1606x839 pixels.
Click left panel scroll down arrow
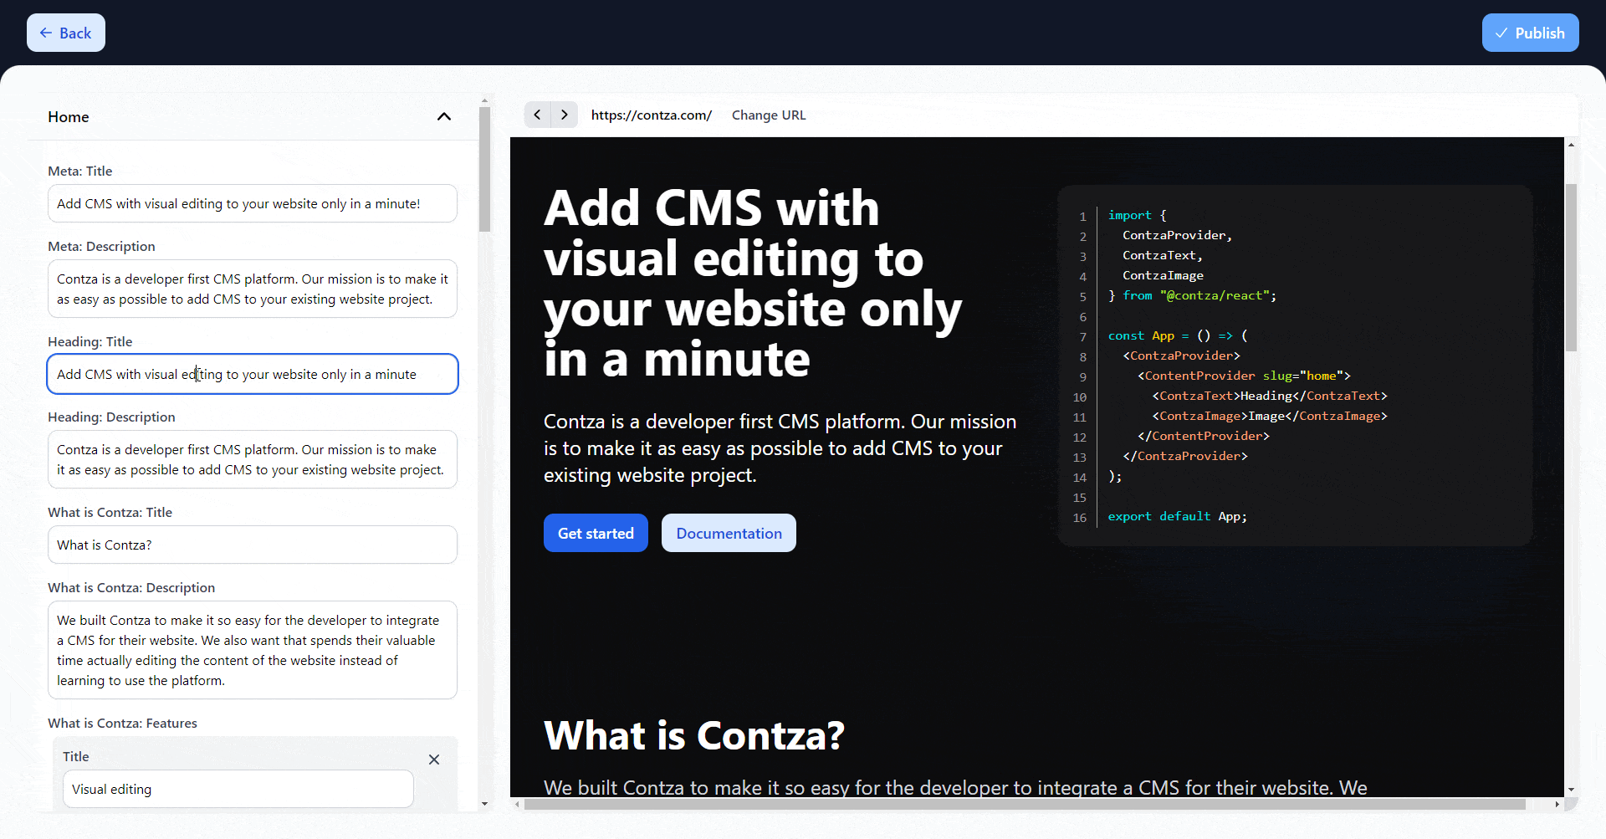(x=484, y=804)
